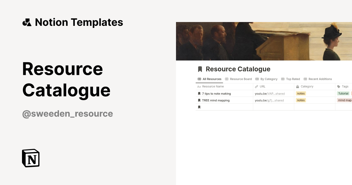Click the bookmark icon on the empty row
Image resolution: width=352 pixels, height=185 pixels.
199,107
